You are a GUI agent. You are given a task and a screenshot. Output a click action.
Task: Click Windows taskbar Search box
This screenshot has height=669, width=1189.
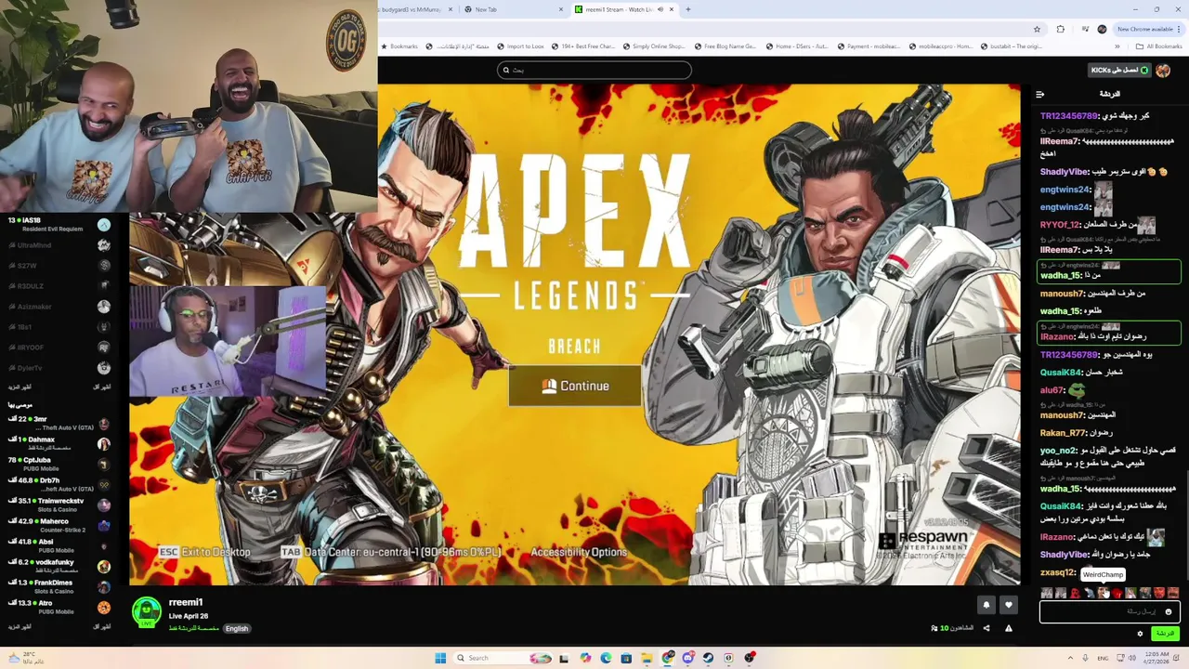pos(502,658)
